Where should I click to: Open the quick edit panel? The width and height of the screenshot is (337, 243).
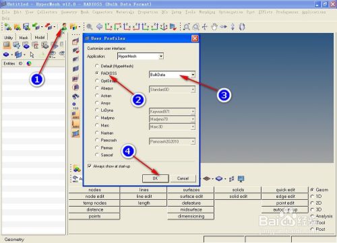click(x=285, y=190)
